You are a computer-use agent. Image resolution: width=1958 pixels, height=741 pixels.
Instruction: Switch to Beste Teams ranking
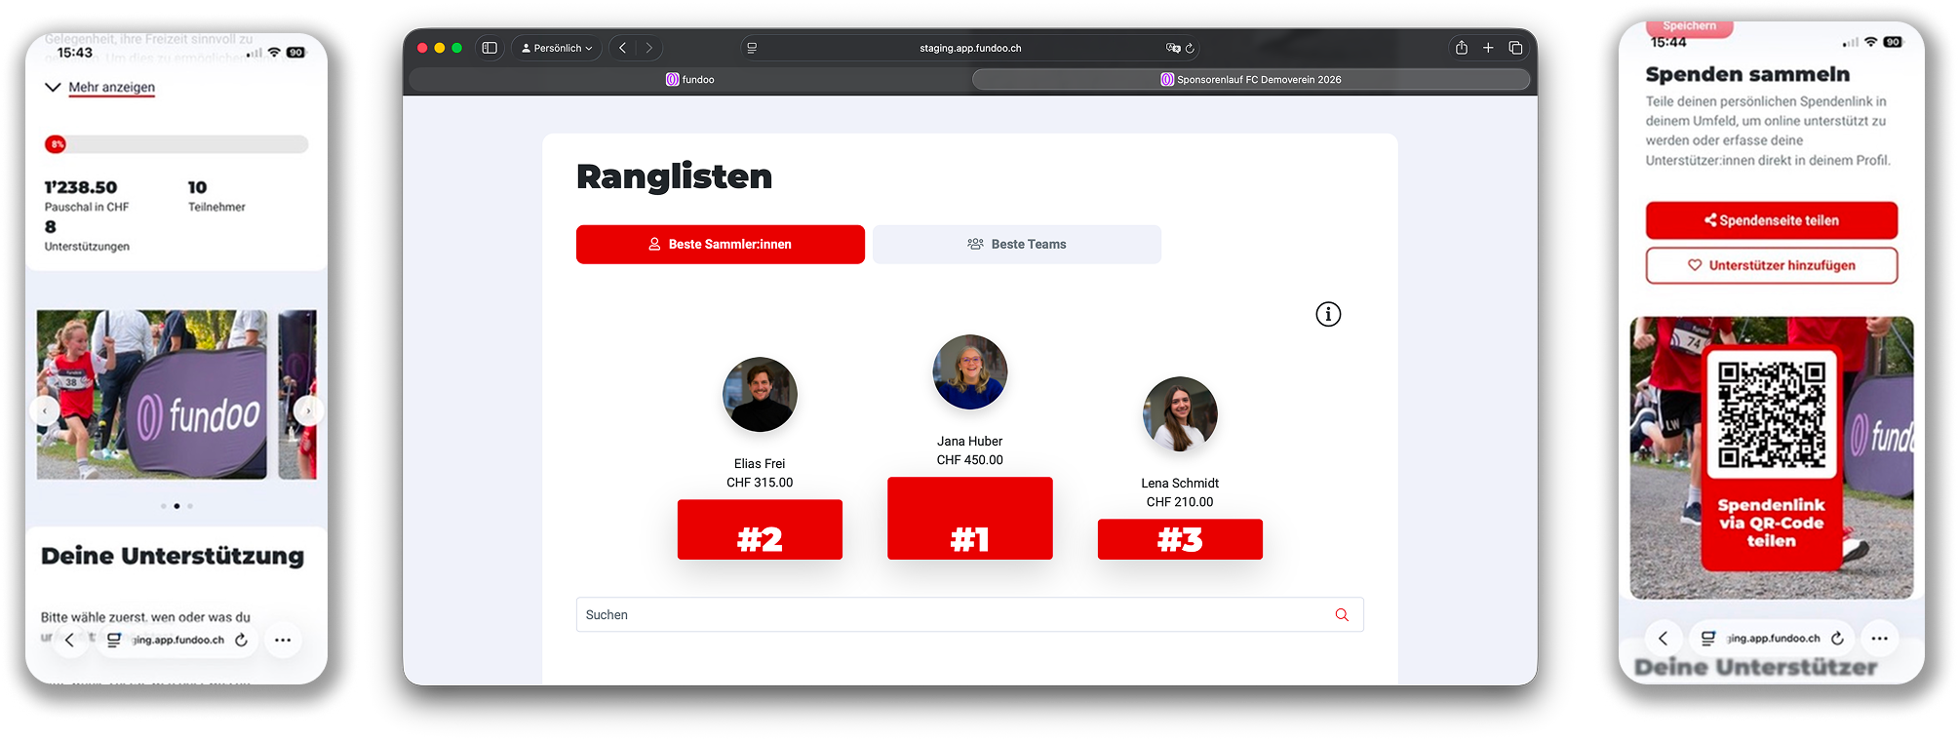[1016, 245]
